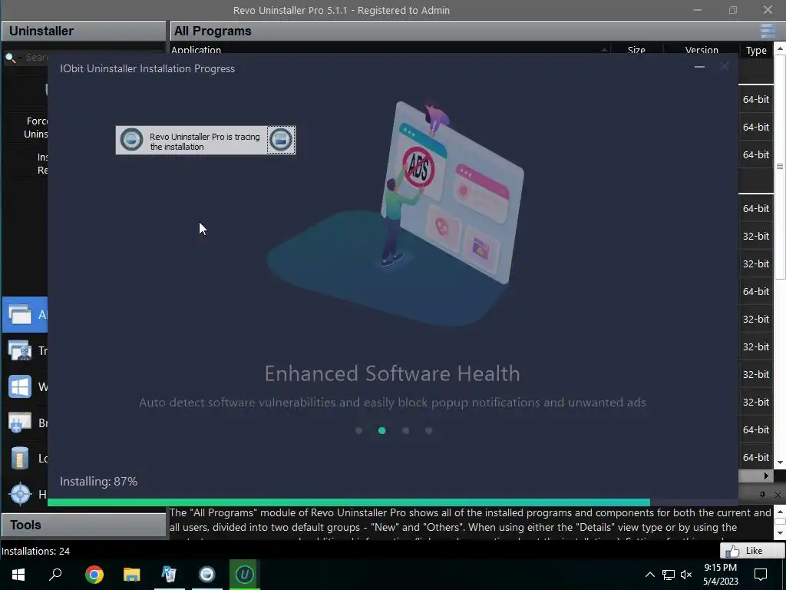This screenshot has width=786, height=590.
Task: Open the clock showing 9:15 PM
Action: pyautogui.click(x=720, y=575)
